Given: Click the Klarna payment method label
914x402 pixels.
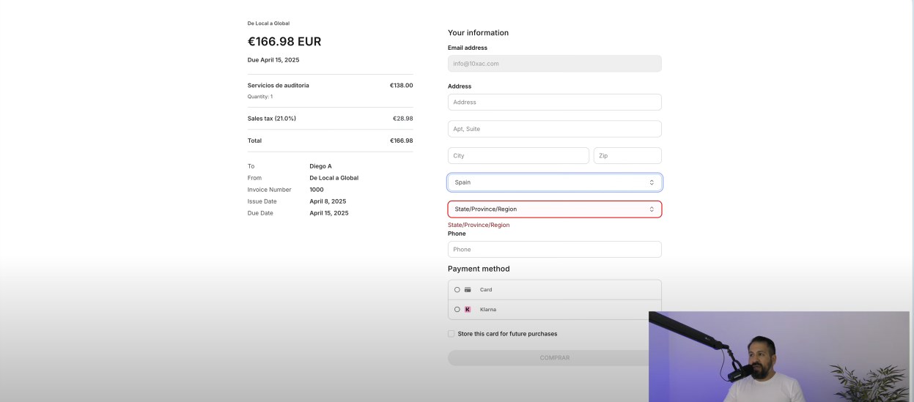Looking at the screenshot, I should 488,310.
